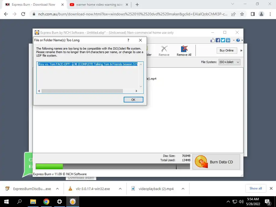Show hidden system tray icons
The image size is (276, 207).
pos(228,202)
